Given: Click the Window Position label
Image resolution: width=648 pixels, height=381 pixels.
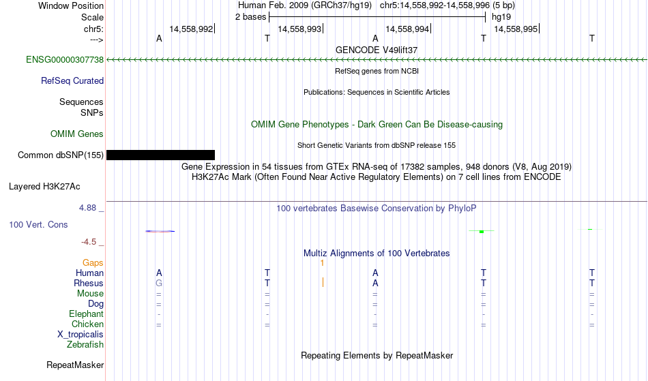Looking at the screenshot, I should [x=71, y=5].
